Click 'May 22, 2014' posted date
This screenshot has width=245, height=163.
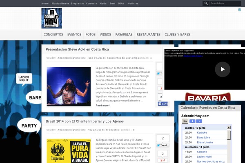click(95, 130)
